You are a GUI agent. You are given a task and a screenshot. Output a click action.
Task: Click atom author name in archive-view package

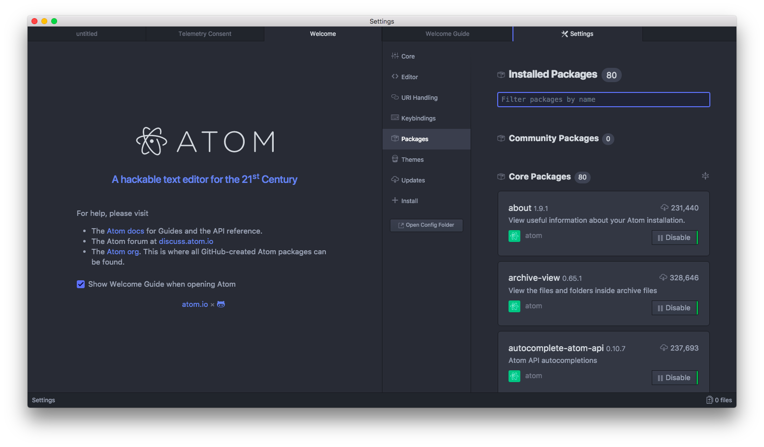click(534, 306)
